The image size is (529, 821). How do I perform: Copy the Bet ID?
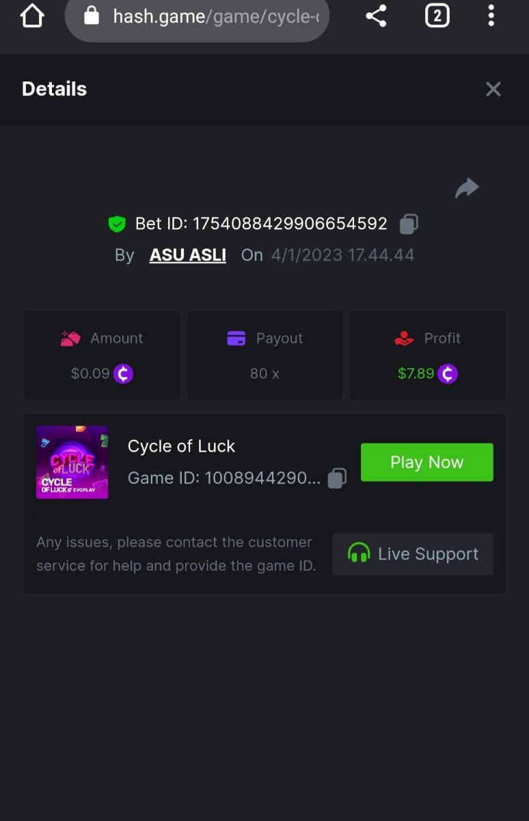(409, 224)
